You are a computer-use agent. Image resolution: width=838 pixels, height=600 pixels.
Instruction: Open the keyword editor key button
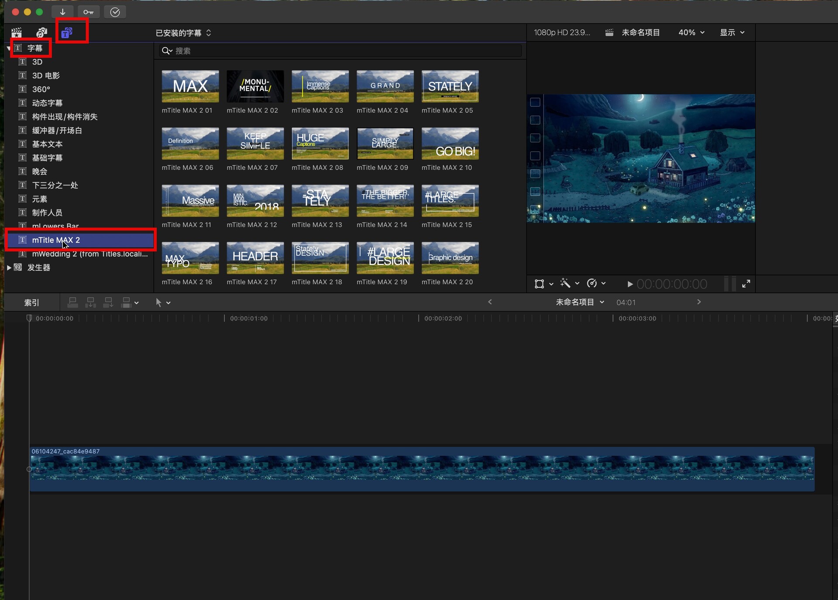89,12
